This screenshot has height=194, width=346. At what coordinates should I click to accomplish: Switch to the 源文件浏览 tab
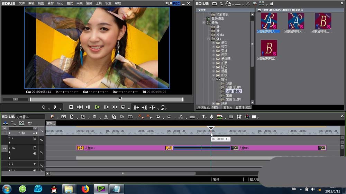tap(243, 107)
